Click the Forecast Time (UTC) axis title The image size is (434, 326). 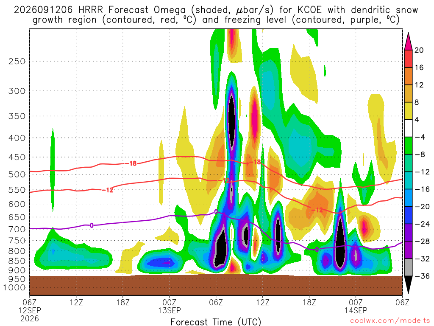point(216,322)
